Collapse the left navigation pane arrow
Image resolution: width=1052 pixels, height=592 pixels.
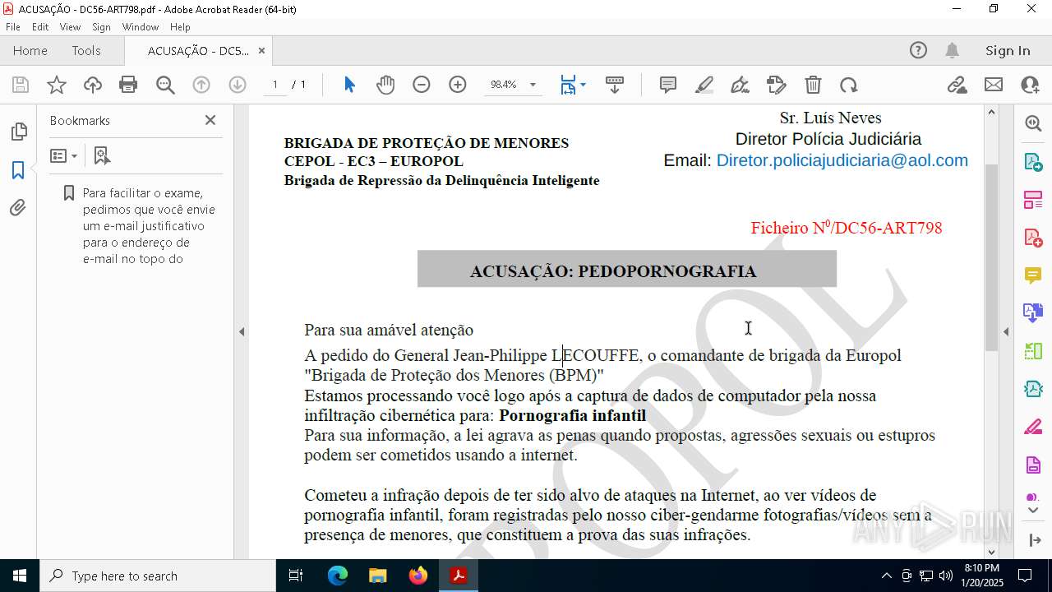[x=242, y=331]
